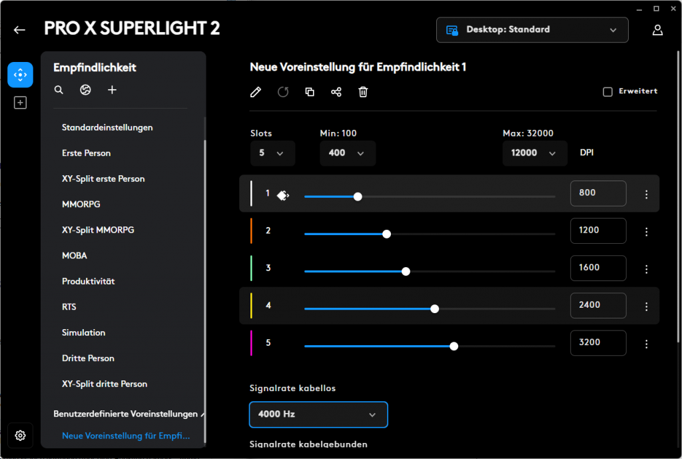
Task: Click the 1600 DPI value field
Action: click(x=598, y=268)
